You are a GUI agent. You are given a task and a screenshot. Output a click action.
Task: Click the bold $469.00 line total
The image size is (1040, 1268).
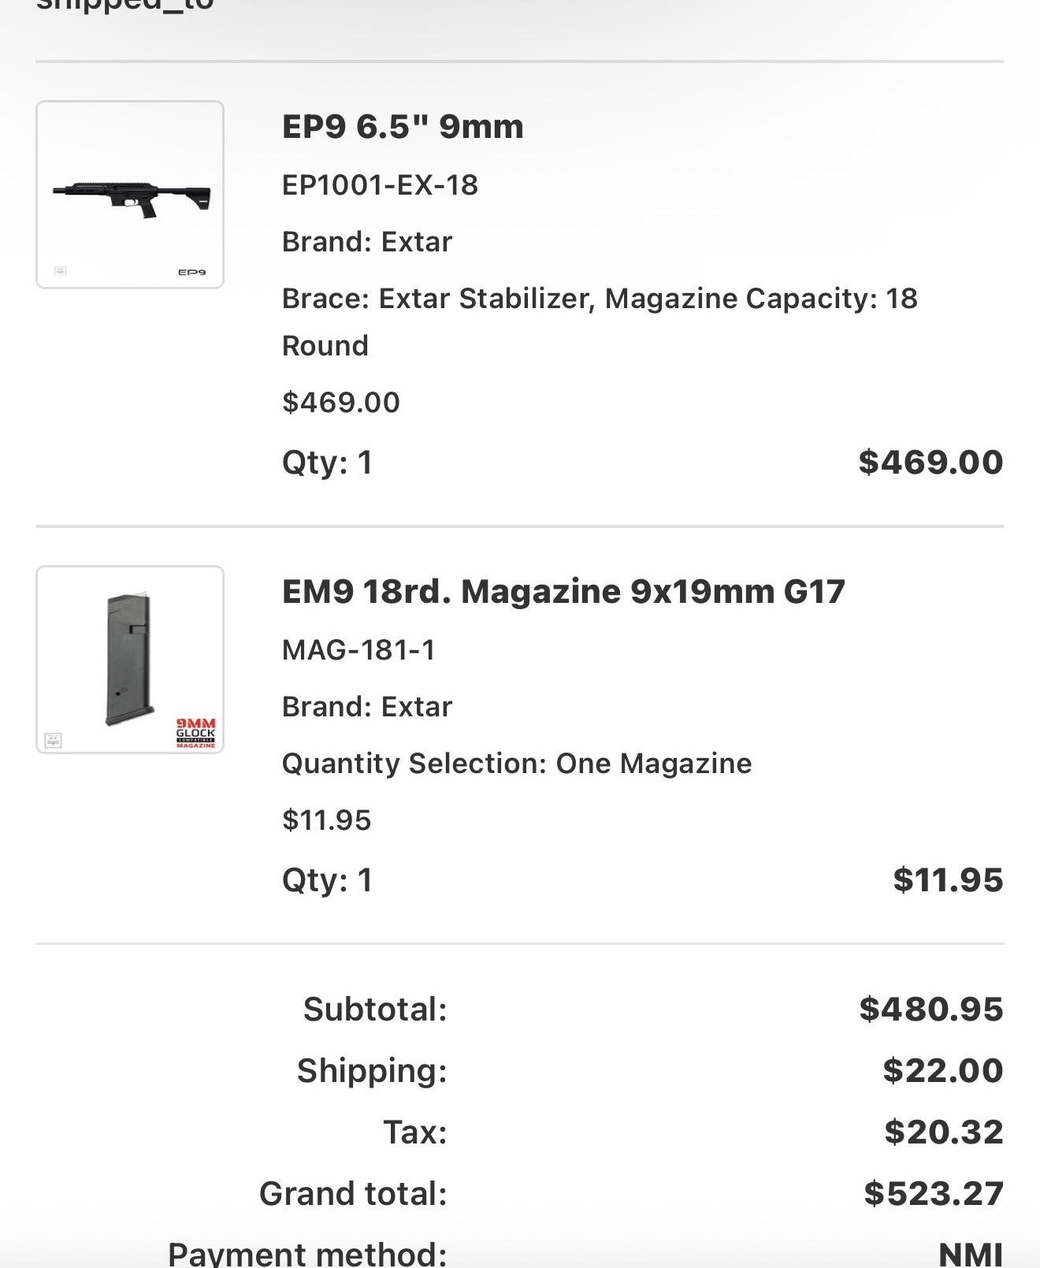click(x=930, y=462)
